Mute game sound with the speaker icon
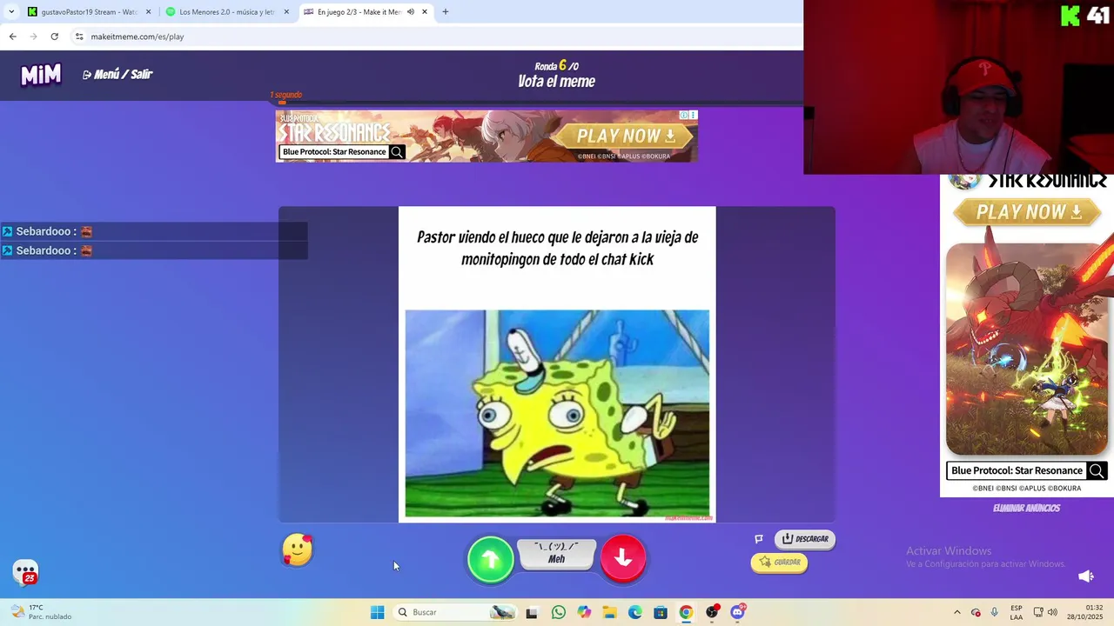The image size is (1114, 626). click(1085, 576)
